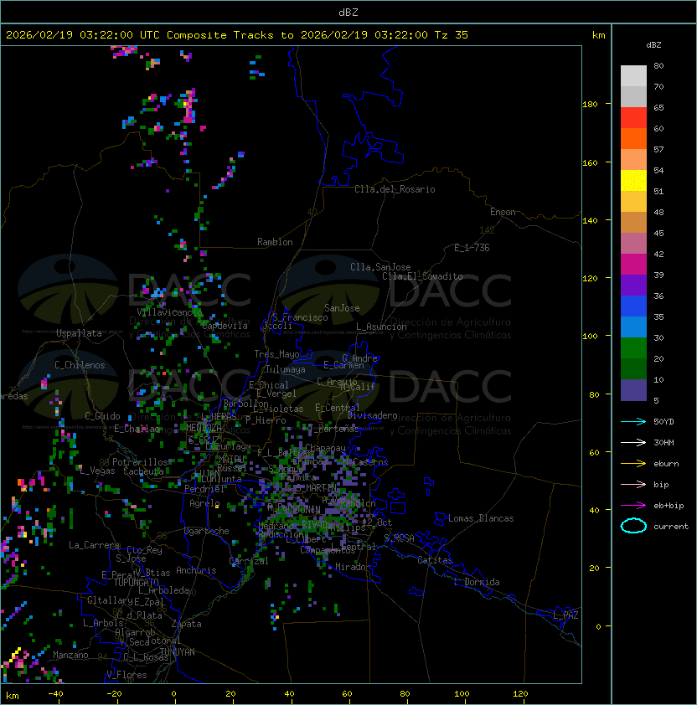
Task: Click the 'Composite Tracks' header text
Action: [x=220, y=35]
